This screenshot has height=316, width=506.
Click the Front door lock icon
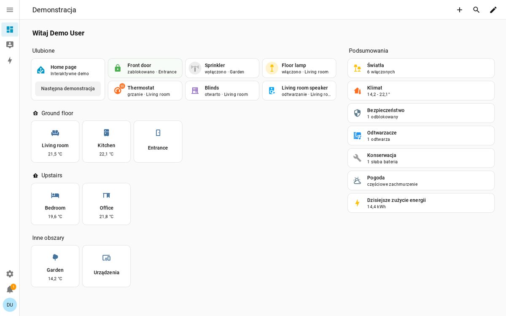pyautogui.click(x=118, y=68)
